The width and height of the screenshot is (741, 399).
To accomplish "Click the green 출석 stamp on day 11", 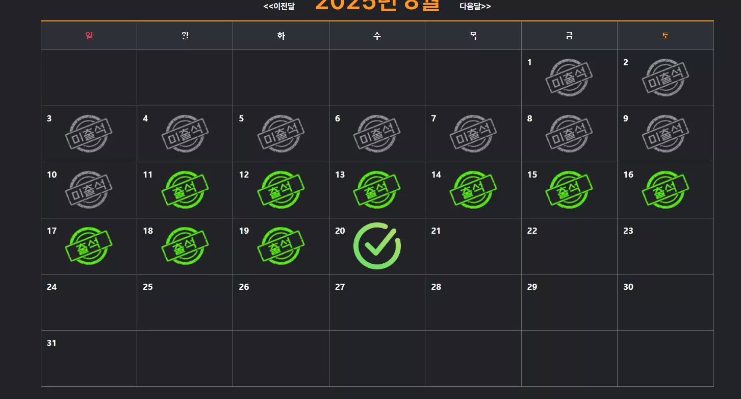I will (x=185, y=190).
